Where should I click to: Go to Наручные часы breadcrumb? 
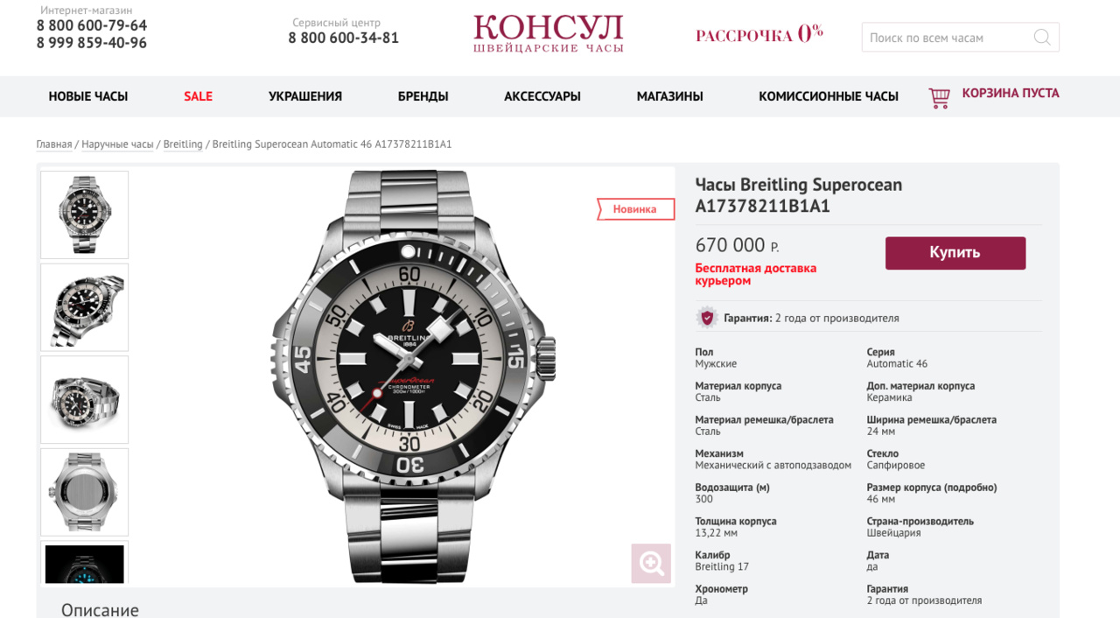(117, 144)
